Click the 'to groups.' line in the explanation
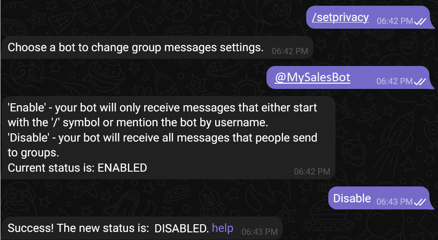This screenshot has height=240, width=438. pyautogui.click(x=33, y=153)
